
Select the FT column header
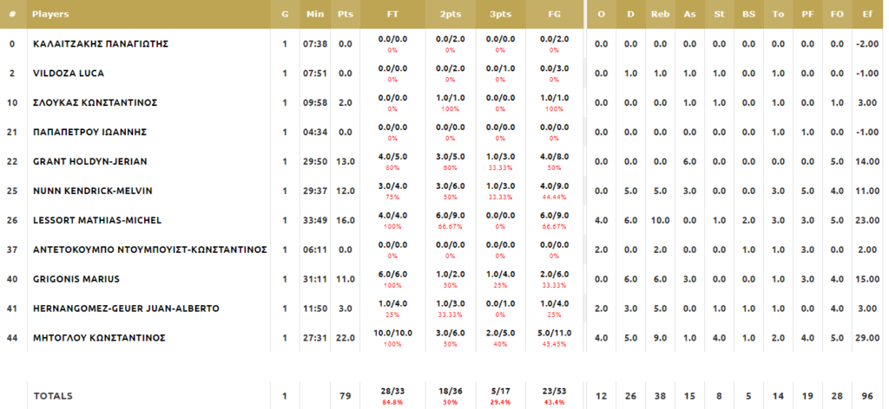pos(392,15)
